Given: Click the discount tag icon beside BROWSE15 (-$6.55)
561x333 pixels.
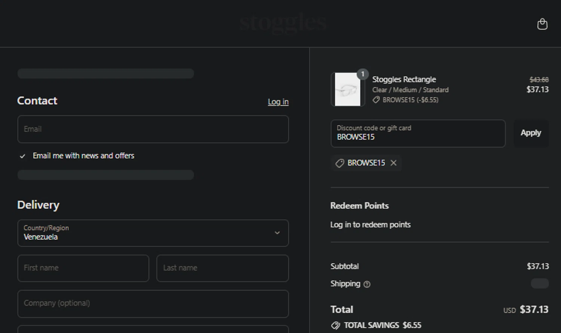Looking at the screenshot, I should point(376,100).
